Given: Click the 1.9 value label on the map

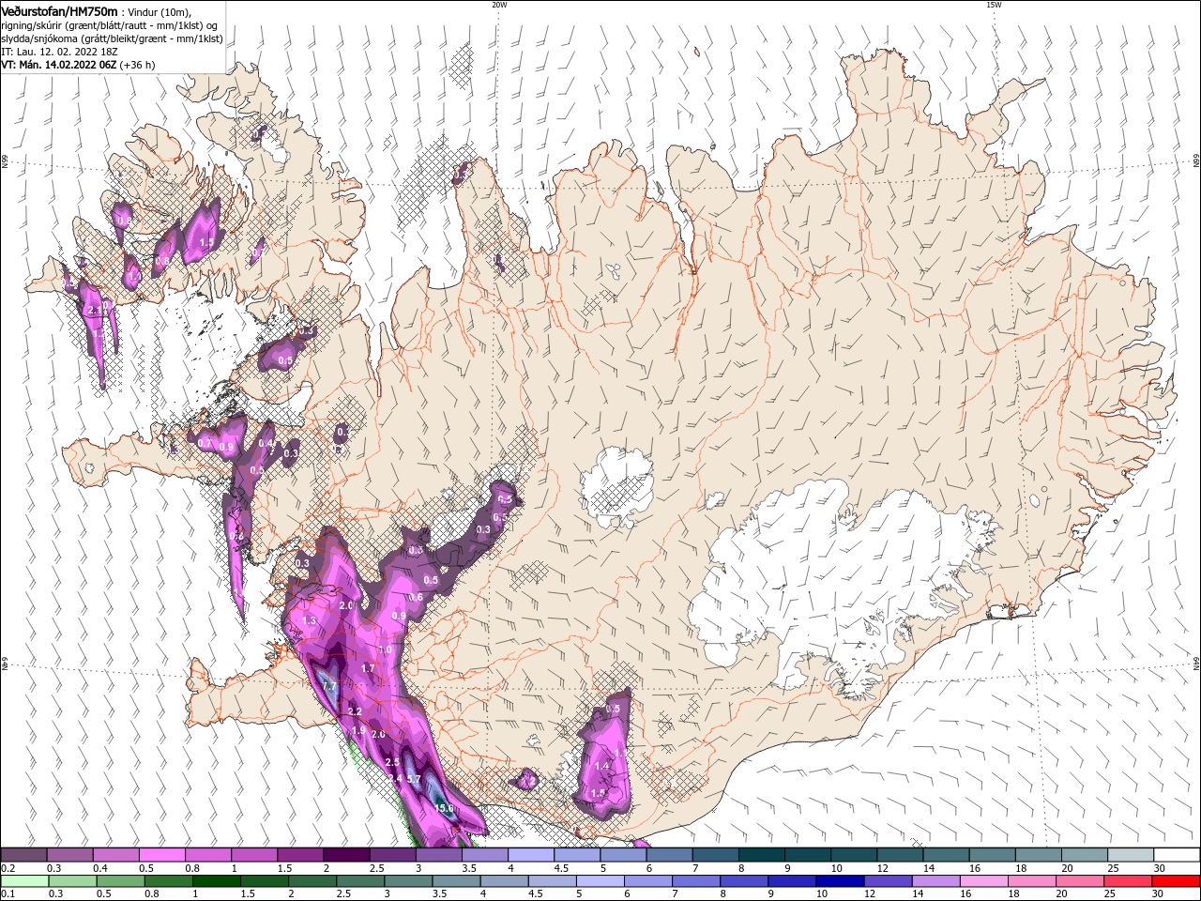Looking at the screenshot, I should click(x=357, y=731).
